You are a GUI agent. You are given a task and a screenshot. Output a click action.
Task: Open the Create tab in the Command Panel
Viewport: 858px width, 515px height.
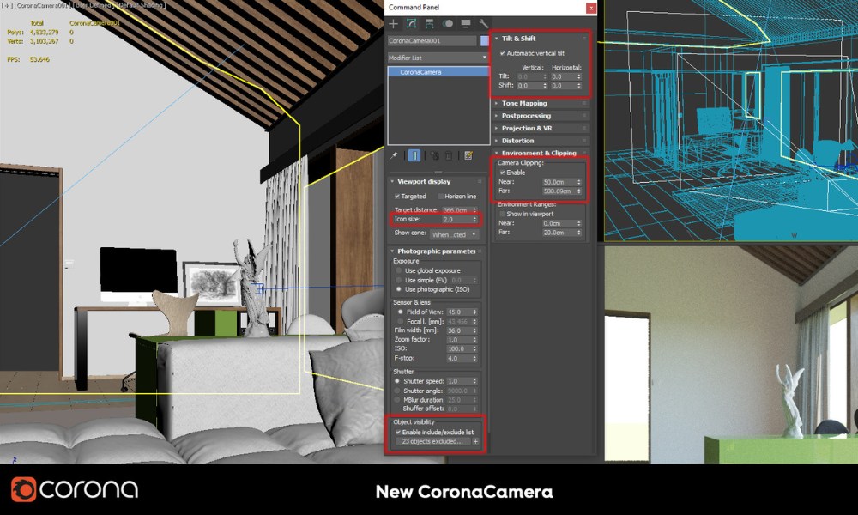[x=395, y=23]
